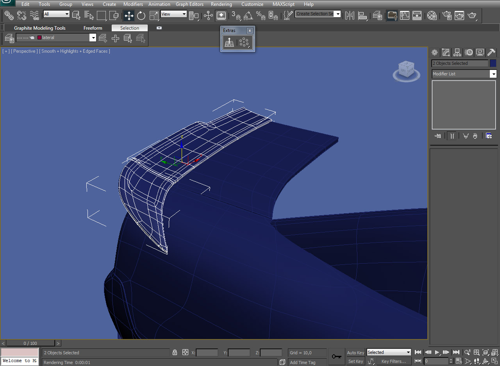Open the selection filter 'All' dropdown
500x366 pixels.
[57, 14]
